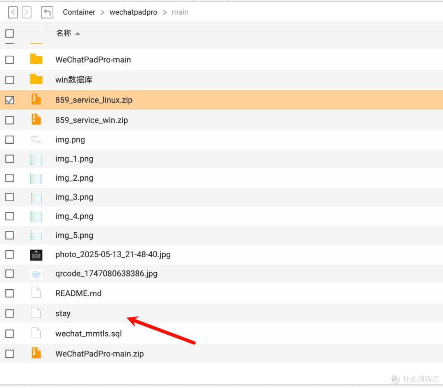Image resolution: width=443 pixels, height=388 pixels.
Task: Click the qrcode_1747080638386.jpg thumbnail
Action: pyautogui.click(x=36, y=273)
